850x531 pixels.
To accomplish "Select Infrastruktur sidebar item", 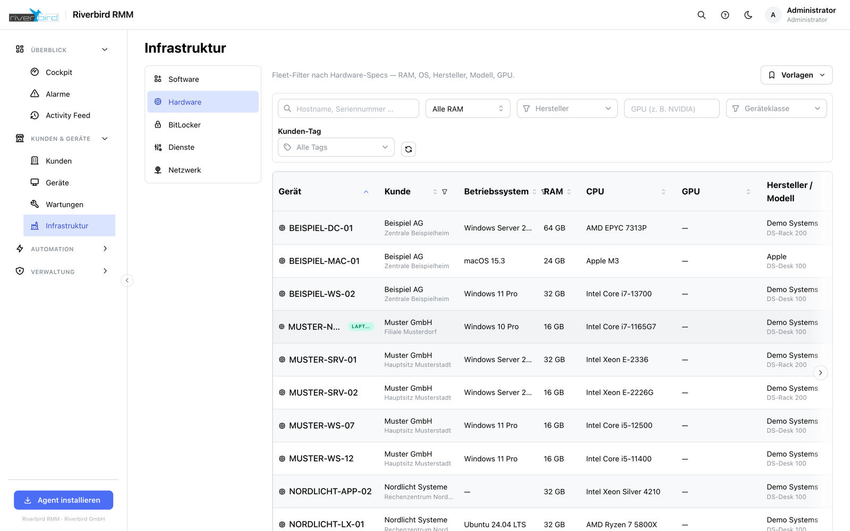I will tap(70, 226).
